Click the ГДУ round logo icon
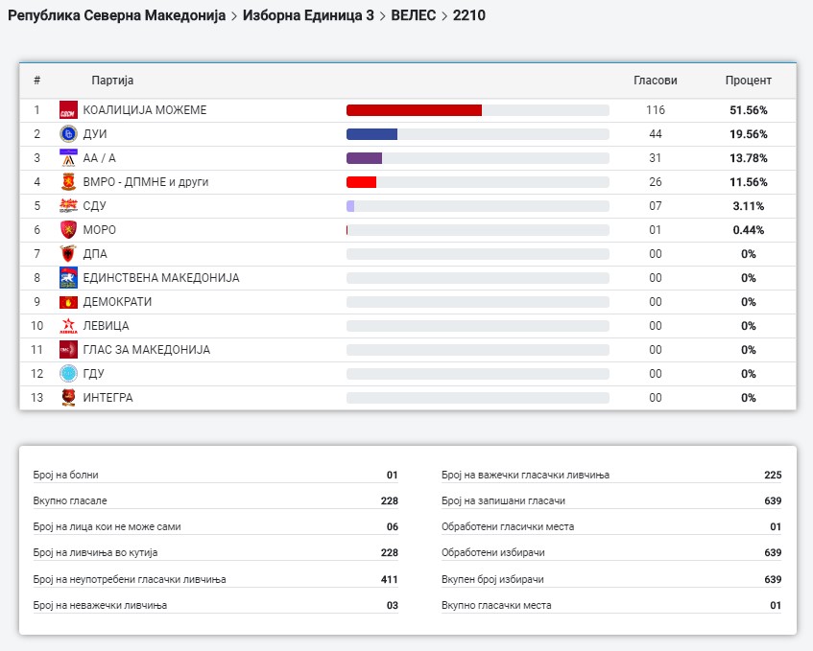Image resolution: width=813 pixels, height=651 pixels. pos(68,374)
